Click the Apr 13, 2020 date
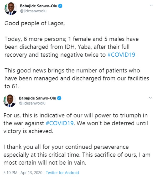 pos(31,173)
